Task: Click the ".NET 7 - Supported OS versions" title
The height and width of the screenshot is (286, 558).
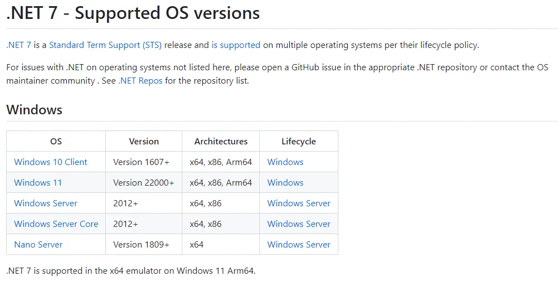Action: pyautogui.click(x=133, y=13)
